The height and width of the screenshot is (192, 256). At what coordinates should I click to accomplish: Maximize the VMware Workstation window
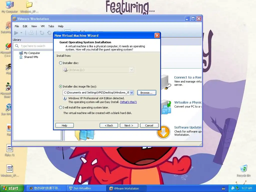pos(193,18)
